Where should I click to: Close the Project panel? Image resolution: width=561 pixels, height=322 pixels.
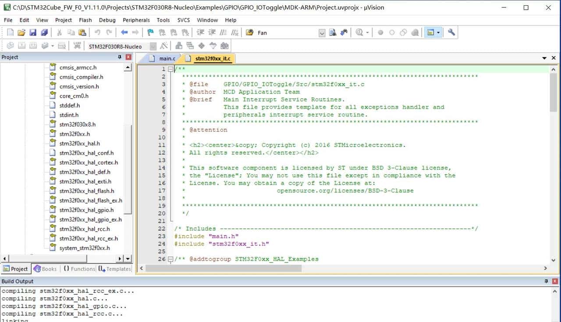pos(128,57)
